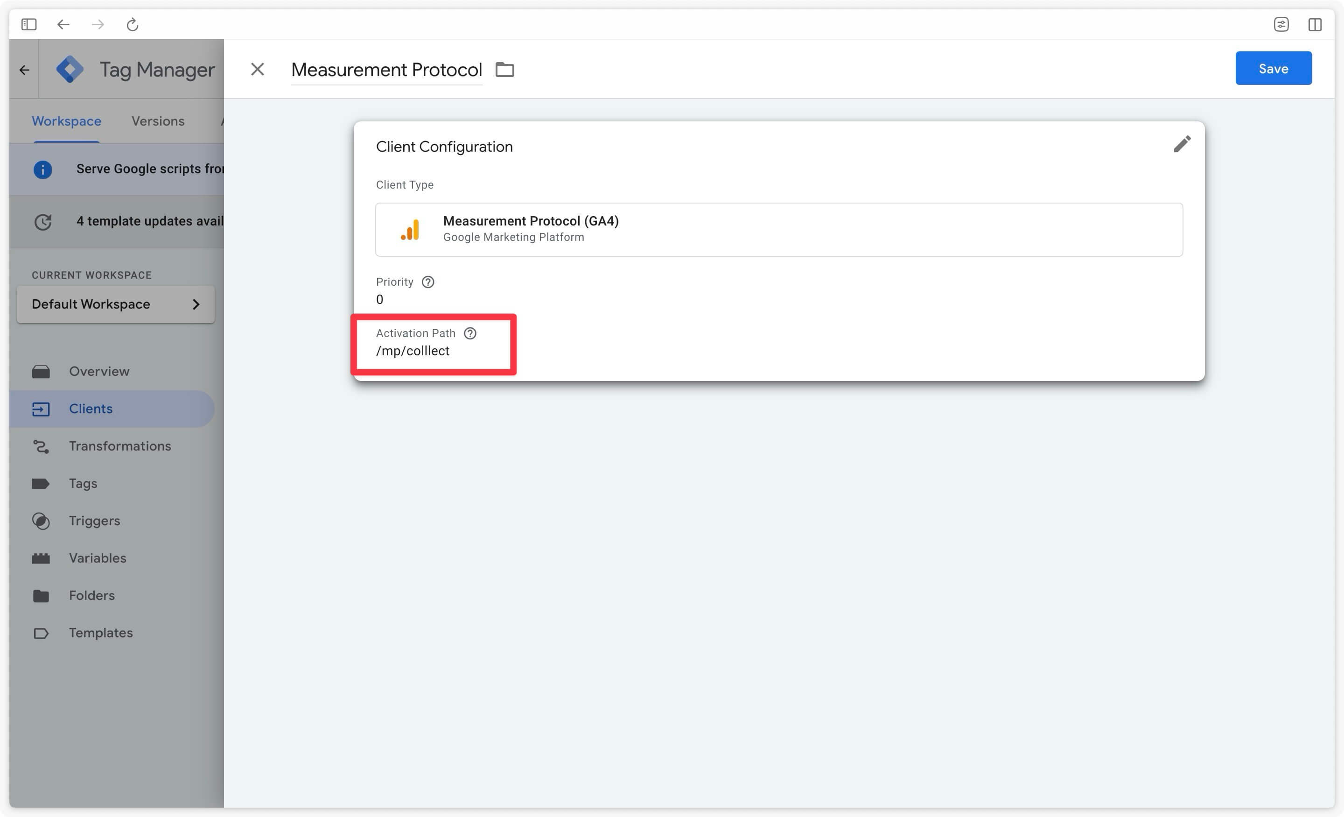Click the Serve Google scripts banner text
The image size is (1344, 817).
[150, 169]
